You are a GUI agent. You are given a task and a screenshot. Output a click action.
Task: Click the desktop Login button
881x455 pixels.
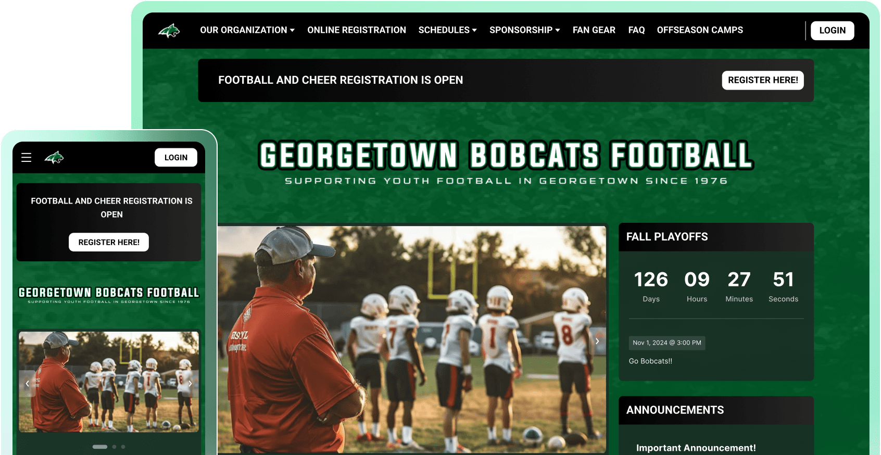tap(832, 31)
